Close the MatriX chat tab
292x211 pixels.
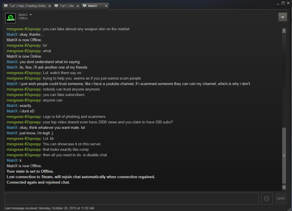click(106, 6)
